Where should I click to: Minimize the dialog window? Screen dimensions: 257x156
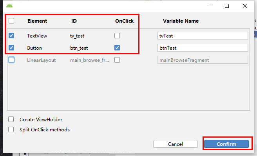click(x=209, y=6)
